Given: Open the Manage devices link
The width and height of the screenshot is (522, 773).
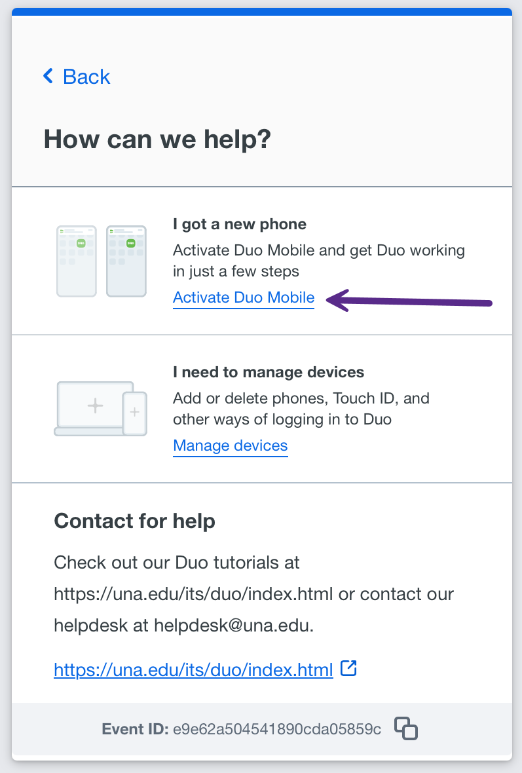Looking at the screenshot, I should coord(230,446).
